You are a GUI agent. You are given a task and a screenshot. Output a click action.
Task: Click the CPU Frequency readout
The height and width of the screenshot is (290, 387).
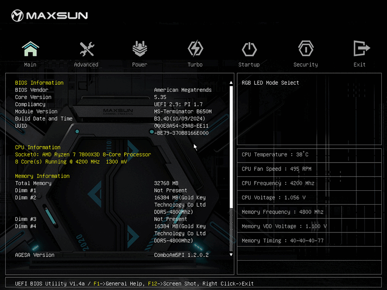[278, 183]
